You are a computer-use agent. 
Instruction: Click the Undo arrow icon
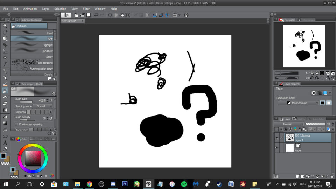coord(96,15)
